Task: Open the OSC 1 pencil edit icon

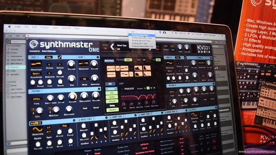Action: pos(60,57)
